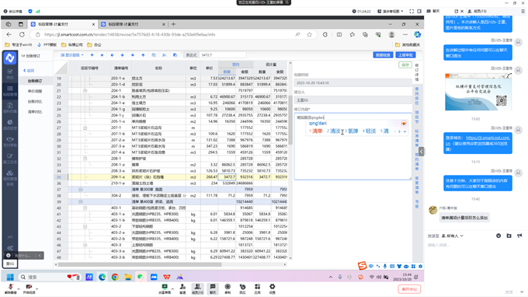Collapse tree node for row 204-1
This screenshot has width=528, height=297.
pos(85,91)
